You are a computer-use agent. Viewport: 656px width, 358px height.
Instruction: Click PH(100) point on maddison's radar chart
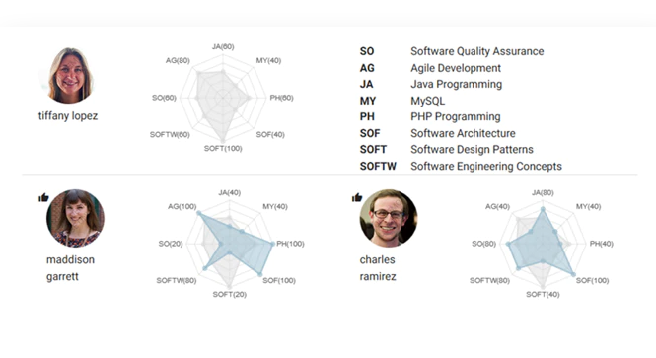[x=273, y=244]
